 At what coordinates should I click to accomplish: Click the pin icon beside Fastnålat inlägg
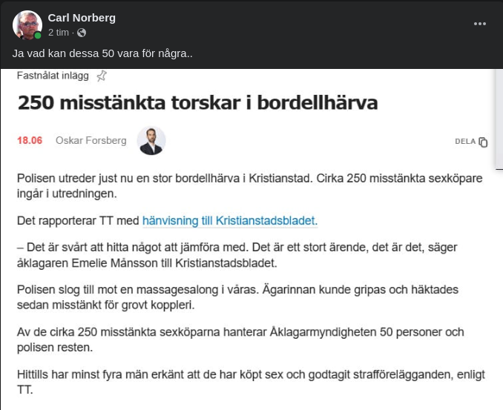[102, 76]
